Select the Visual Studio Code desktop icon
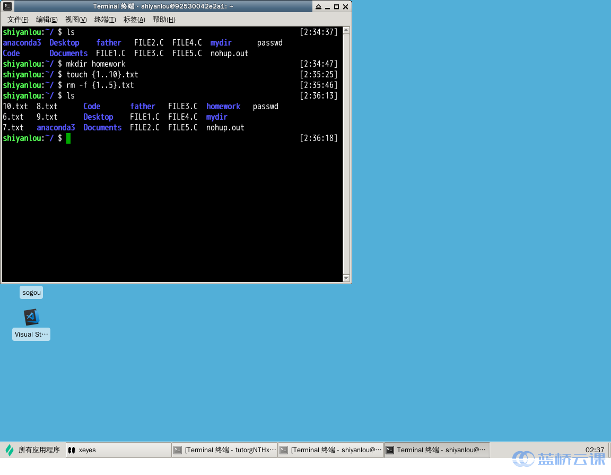Screen dimensions: 611x475 (32, 318)
